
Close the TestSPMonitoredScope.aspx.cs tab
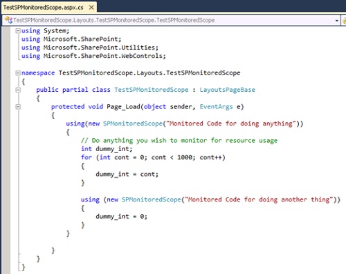click(91, 8)
